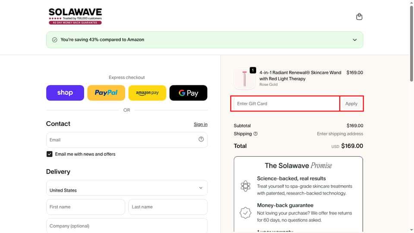Pay with Shop Pay button

[65, 93]
